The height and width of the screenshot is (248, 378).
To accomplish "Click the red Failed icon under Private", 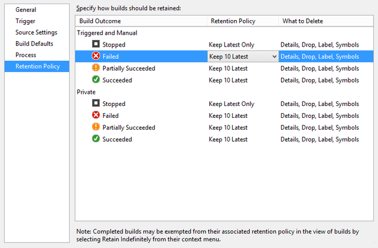I will (96, 115).
